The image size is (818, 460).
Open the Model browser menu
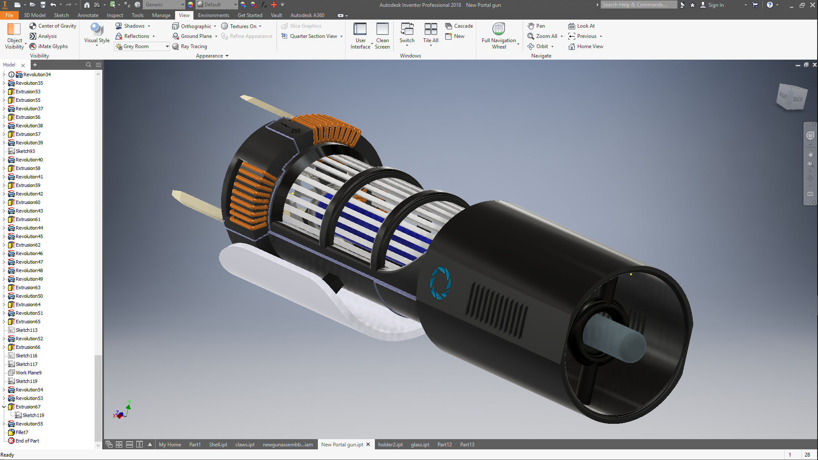coord(98,65)
